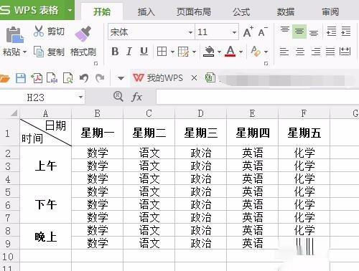Increase indent icon

coord(346,32)
